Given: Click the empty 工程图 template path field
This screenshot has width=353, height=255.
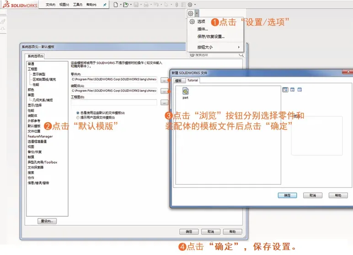Looking at the screenshot, I should (x=114, y=103).
